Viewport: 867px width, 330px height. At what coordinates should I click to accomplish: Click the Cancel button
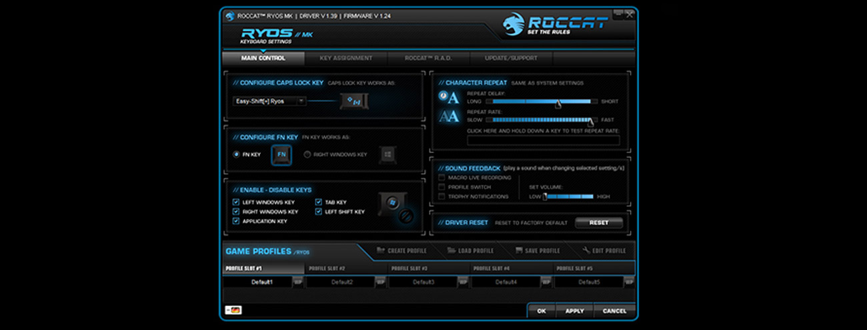(614, 311)
